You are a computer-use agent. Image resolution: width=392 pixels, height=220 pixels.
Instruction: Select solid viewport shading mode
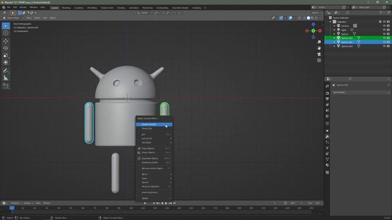pos(309,18)
